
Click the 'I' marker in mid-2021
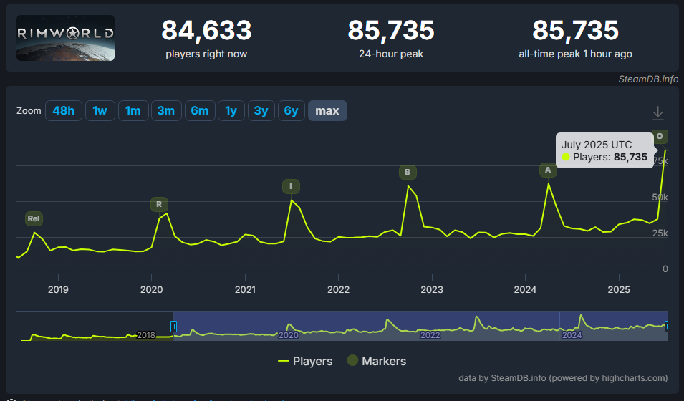[x=291, y=186]
